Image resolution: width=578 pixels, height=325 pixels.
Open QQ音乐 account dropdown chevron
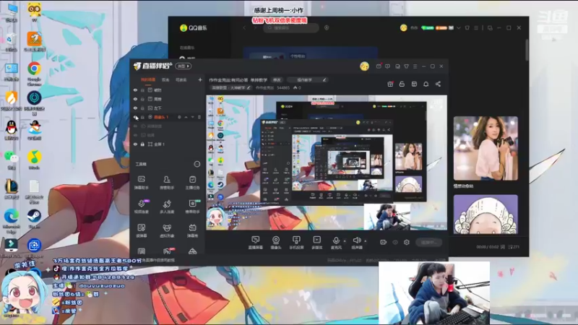point(459,27)
